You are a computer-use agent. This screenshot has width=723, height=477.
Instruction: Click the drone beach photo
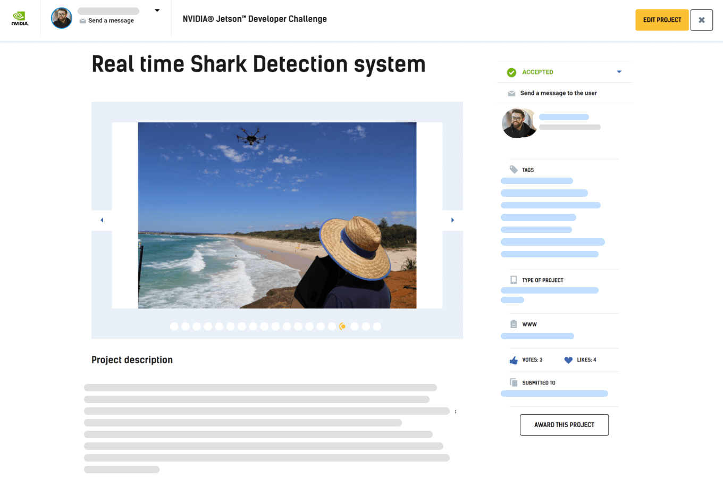coord(277,215)
